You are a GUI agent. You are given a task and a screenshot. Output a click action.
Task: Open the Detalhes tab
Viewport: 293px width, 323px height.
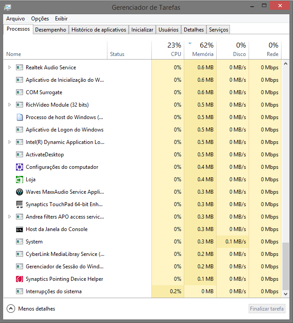click(194, 30)
